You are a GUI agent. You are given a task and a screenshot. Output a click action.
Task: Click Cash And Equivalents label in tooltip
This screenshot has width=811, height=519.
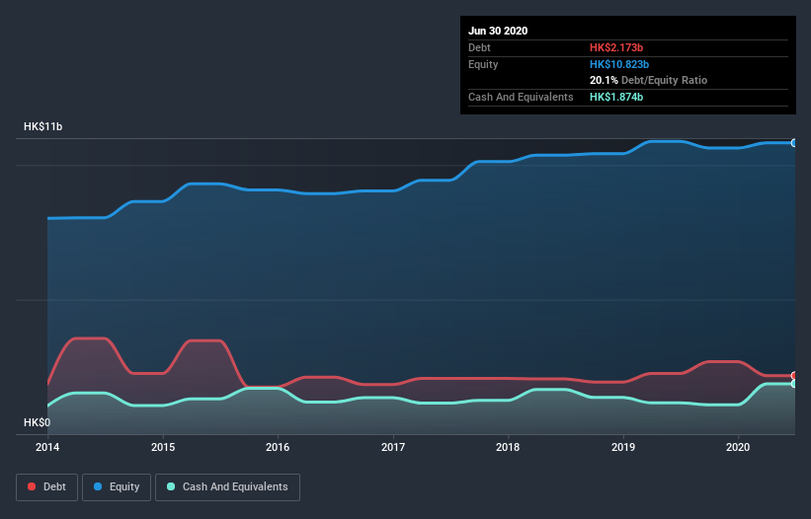coord(521,97)
